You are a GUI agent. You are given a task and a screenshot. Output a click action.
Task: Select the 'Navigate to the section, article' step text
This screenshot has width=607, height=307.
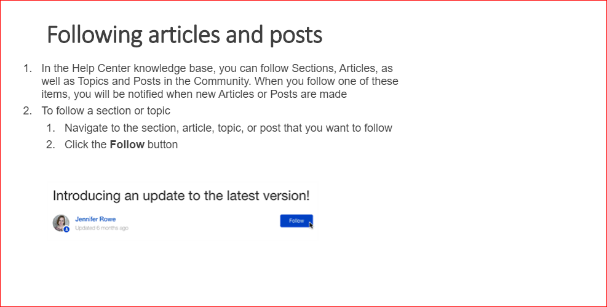tap(228, 128)
